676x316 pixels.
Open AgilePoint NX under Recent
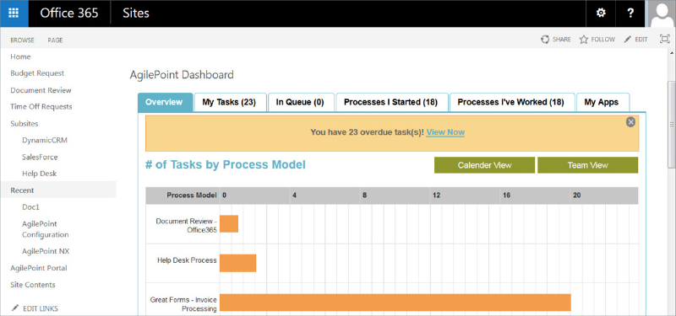tap(46, 251)
